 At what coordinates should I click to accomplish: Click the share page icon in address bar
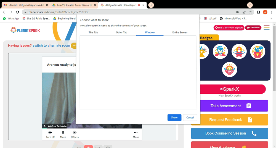click(244, 12)
